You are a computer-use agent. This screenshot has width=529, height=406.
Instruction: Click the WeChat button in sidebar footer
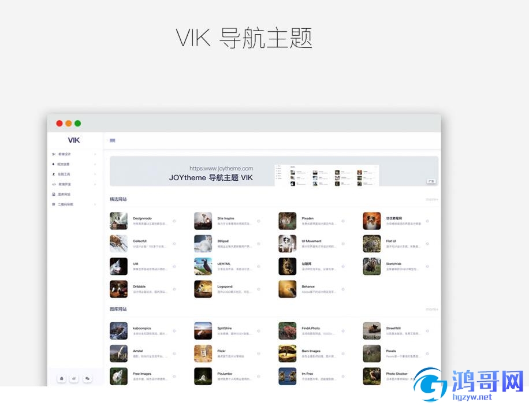coord(87,379)
